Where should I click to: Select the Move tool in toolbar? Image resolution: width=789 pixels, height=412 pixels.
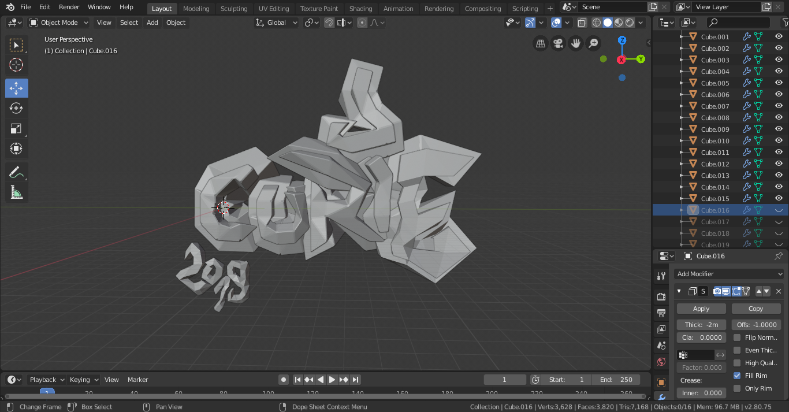pos(16,88)
